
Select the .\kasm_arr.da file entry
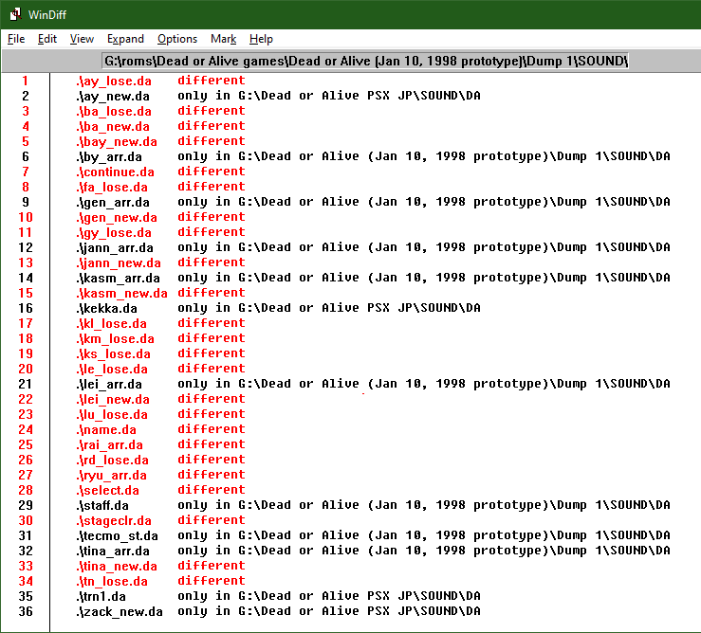(118, 279)
